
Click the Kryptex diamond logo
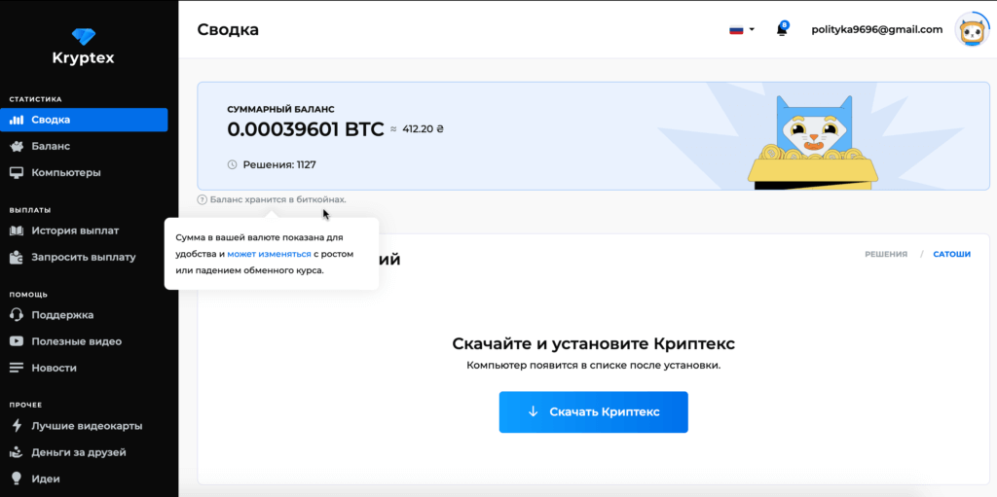coord(83,37)
